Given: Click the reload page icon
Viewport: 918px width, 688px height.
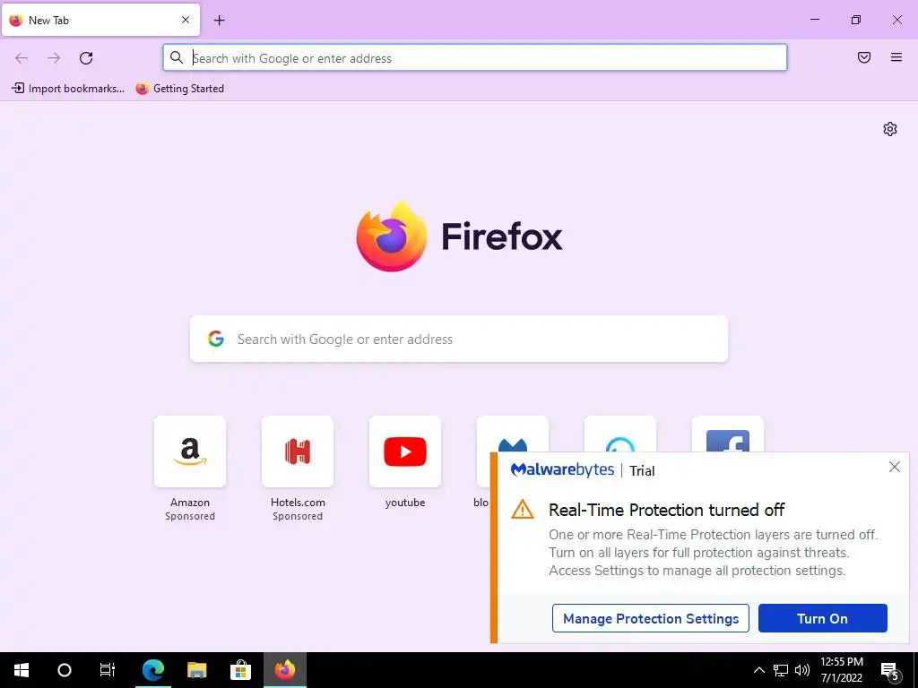Looking at the screenshot, I should click(x=86, y=58).
